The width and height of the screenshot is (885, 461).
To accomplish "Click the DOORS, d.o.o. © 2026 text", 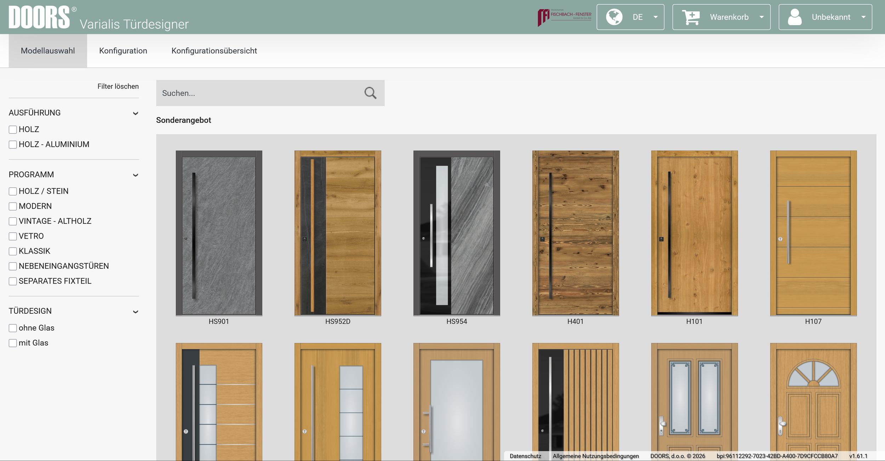I will (678, 456).
